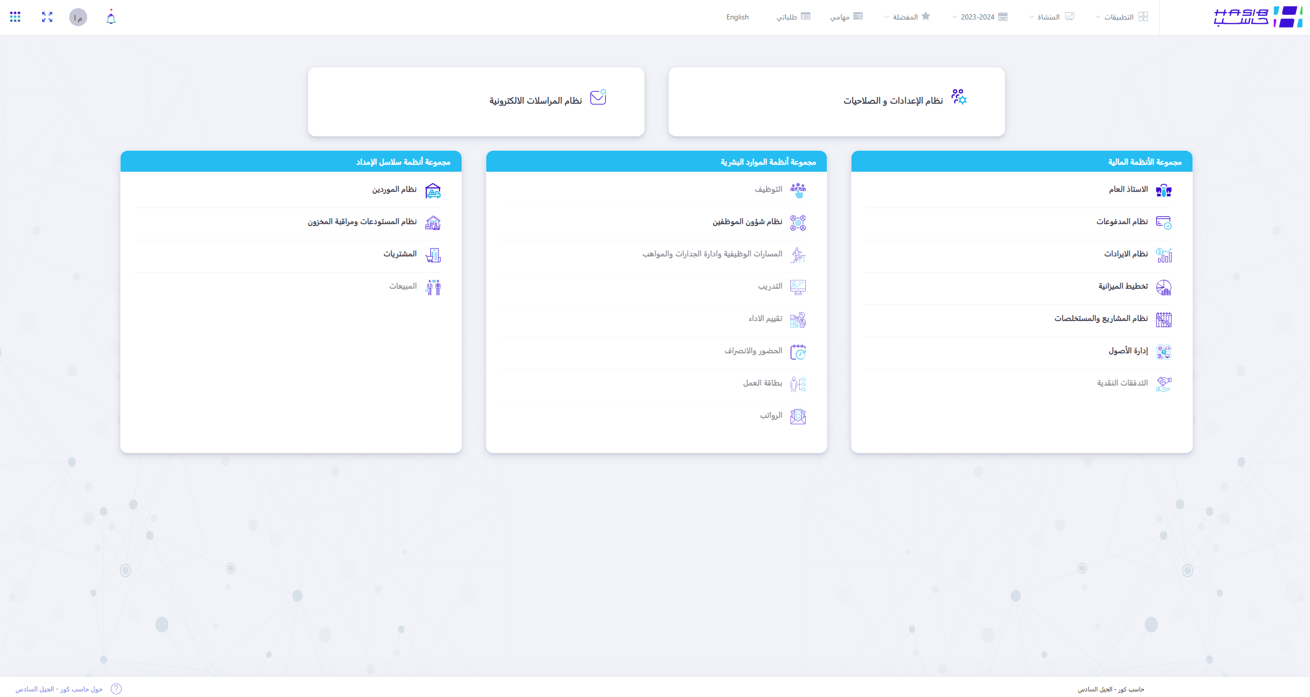Open the General Ledger icon (الاستاذ العام)
This screenshot has width=1310, height=697.
pos(1163,191)
